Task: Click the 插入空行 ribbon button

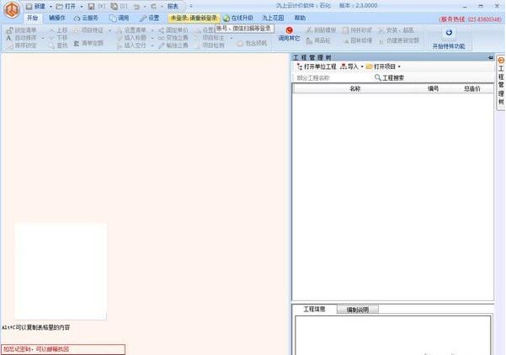Action: [131, 45]
